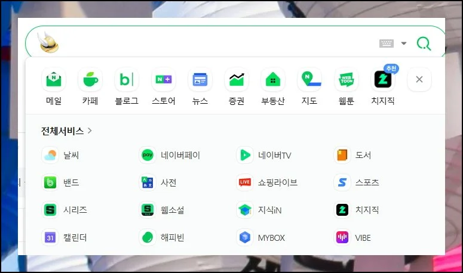Click the 쇼핑라이브 LIVE icon
The width and height of the screenshot is (463, 273).
tap(245, 182)
